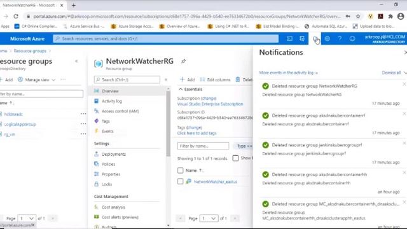This screenshot has width=407, height=229.
Task: Open portal Settings gear icon
Action: tap(327, 39)
